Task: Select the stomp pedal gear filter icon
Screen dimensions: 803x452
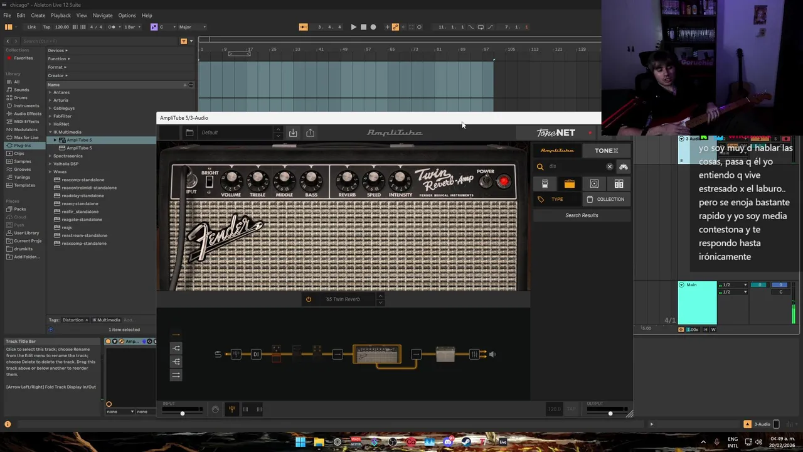Action: pos(545,183)
